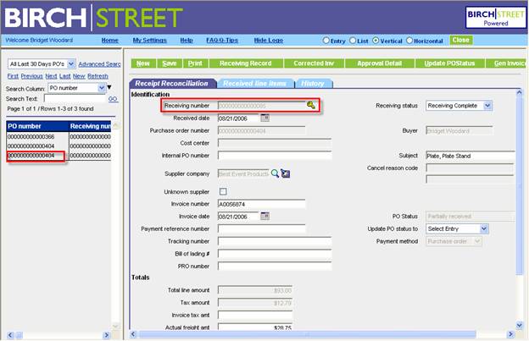Click the Invoice number field A0056874
The width and height of the screenshot is (529, 341).
[x=261, y=204]
